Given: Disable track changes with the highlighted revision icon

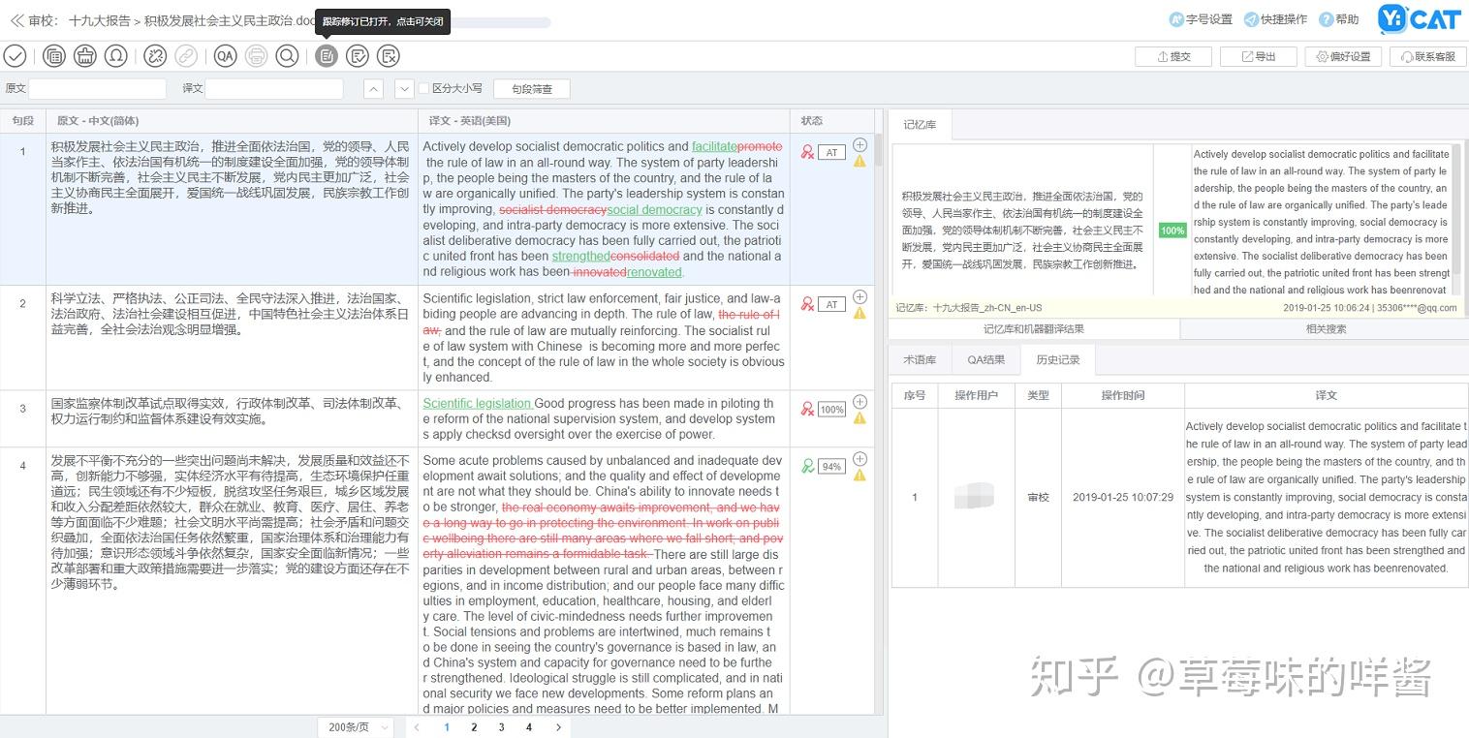Looking at the screenshot, I should click(x=326, y=55).
